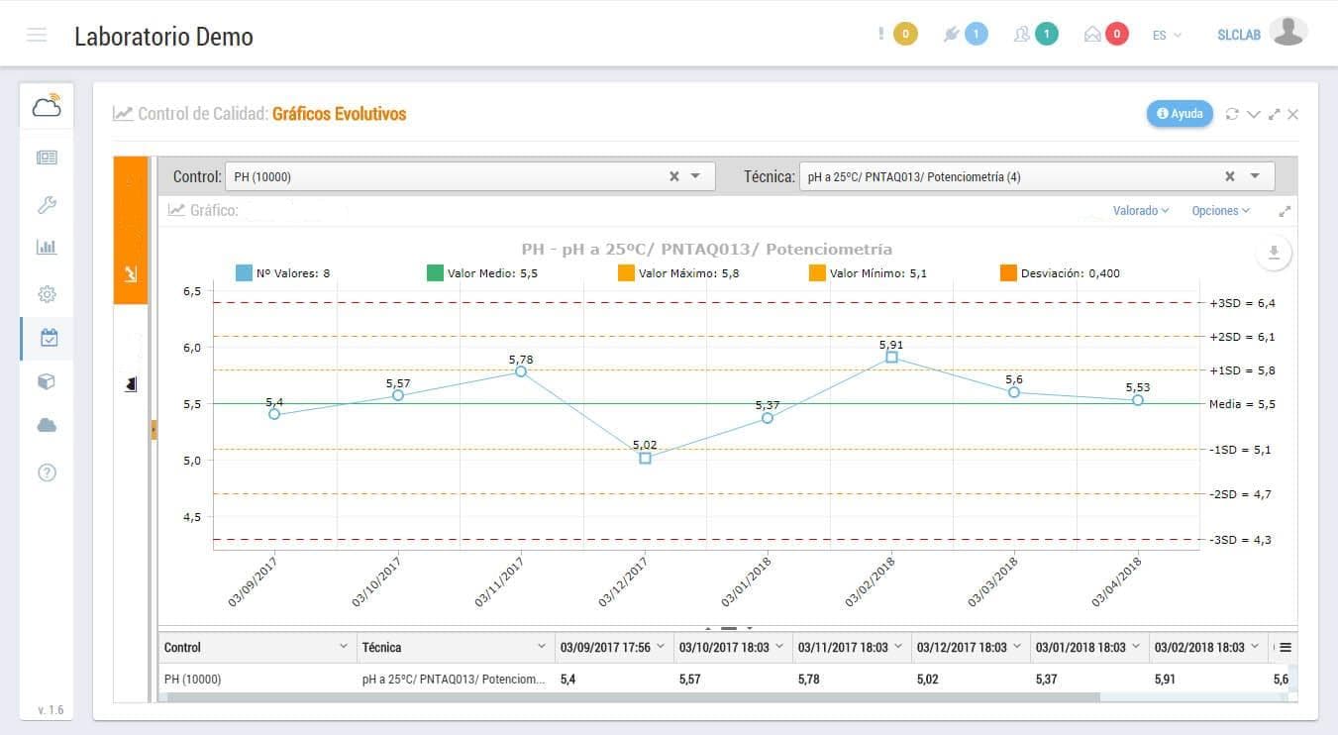1338x735 pixels.
Task: Toggle the Valor Mínimo: 5,1 legend entry
Action: [x=869, y=272]
